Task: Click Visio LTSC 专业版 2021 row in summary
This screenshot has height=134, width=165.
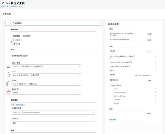Action: (x=121, y=62)
